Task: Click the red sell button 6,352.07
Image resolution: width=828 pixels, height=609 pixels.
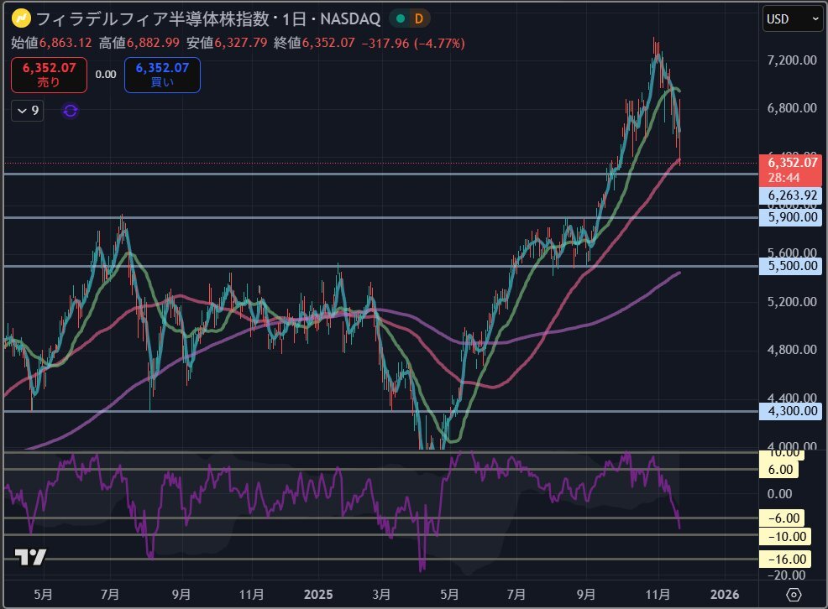Action: [49, 75]
